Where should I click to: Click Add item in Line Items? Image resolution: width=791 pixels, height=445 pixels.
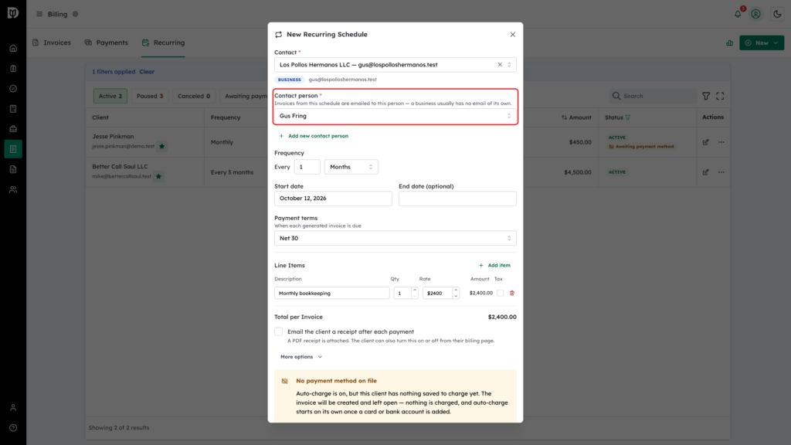pyautogui.click(x=494, y=266)
